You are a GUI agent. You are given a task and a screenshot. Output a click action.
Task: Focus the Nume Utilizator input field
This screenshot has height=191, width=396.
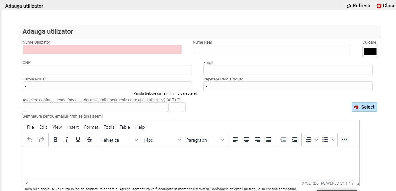pos(102,49)
